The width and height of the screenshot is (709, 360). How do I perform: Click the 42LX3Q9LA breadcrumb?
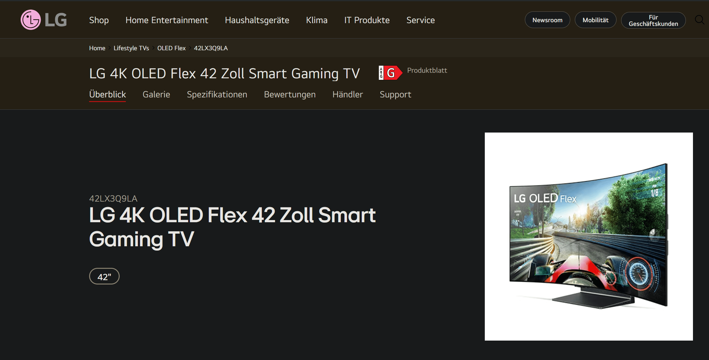[211, 48]
